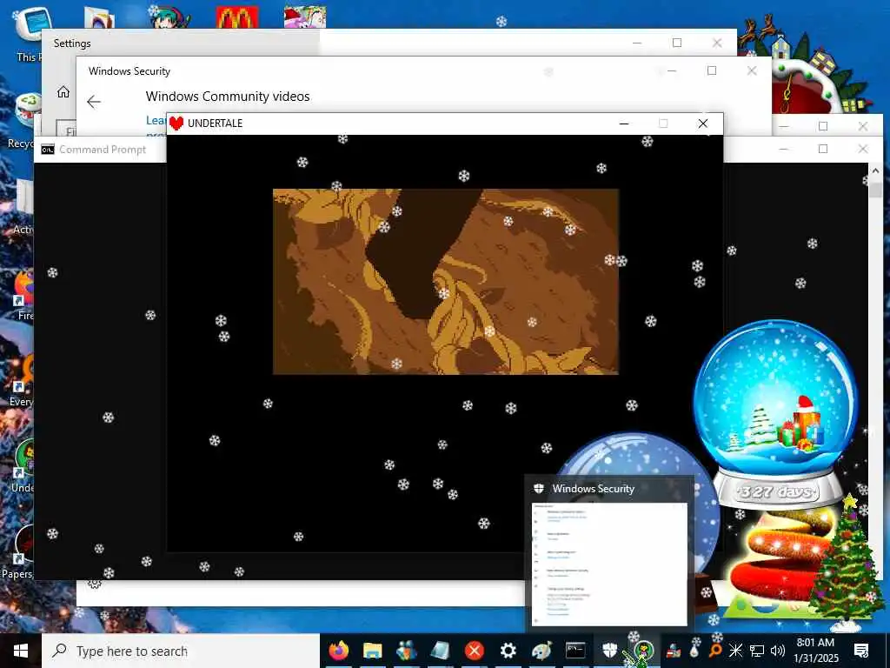890x668 pixels.
Task: Open the glass notepad icon on taskbar
Action: point(440,651)
